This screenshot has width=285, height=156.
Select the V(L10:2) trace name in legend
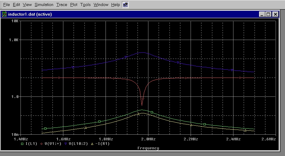(x=78, y=144)
